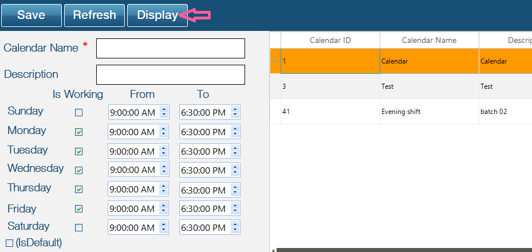Focus the Calendar Name text field
This screenshot has width=532, height=252.
point(170,49)
